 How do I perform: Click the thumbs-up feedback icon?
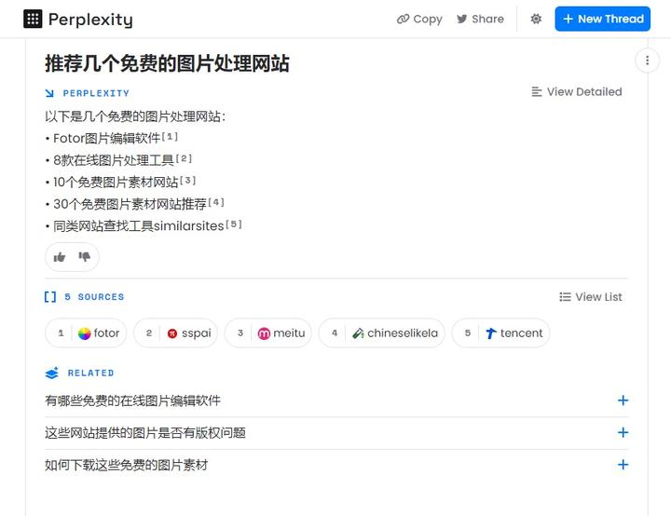coord(60,257)
